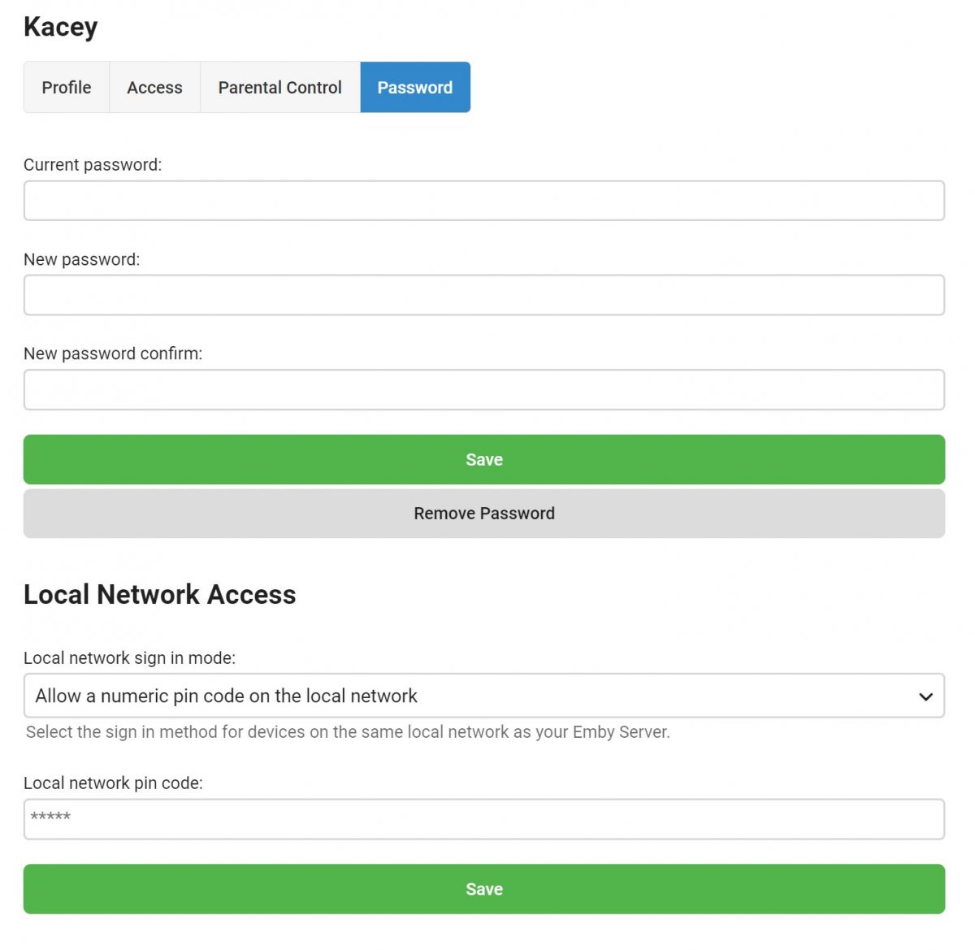Click the Remove Password button
The width and height of the screenshot is (975, 950).
(483, 514)
